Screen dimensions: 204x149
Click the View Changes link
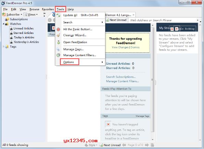click(120, 47)
